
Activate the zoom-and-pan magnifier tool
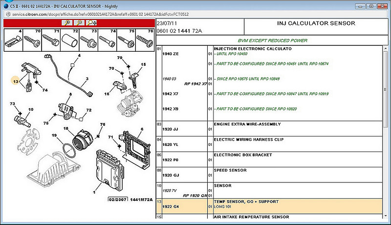coord(91,23)
